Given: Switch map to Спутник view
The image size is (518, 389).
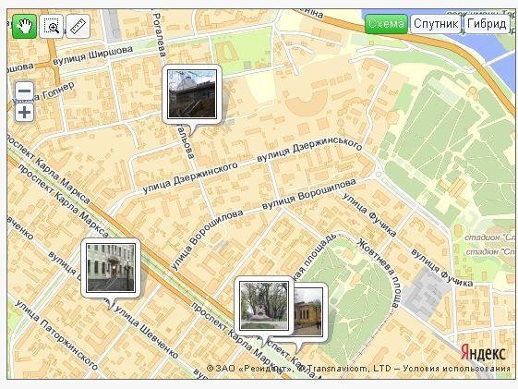Looking at the screenshot, I should coord(436,24).
